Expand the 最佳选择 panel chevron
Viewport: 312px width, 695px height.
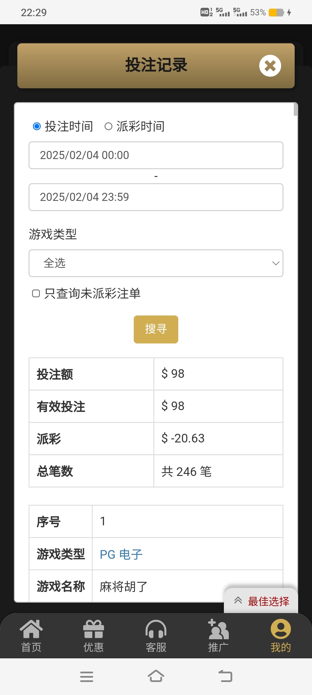tap(238, 600)
